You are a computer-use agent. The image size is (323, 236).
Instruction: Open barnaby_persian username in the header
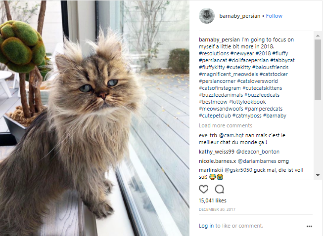pyautogui.click(x=240, y=16)
